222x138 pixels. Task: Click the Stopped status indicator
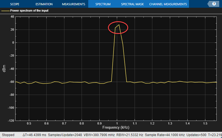[8, 135]
